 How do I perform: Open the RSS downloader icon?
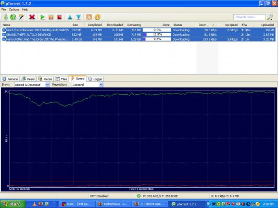(89, 17)
